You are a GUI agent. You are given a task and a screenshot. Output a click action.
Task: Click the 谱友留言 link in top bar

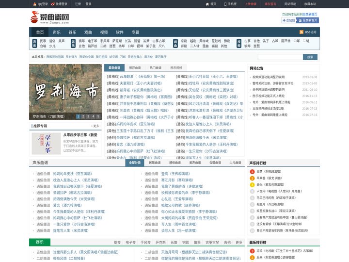(x=270, y=4)
